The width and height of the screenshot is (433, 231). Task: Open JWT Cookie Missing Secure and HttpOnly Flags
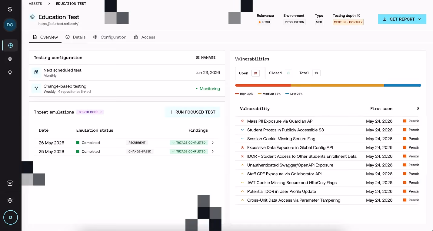[292, 183]
